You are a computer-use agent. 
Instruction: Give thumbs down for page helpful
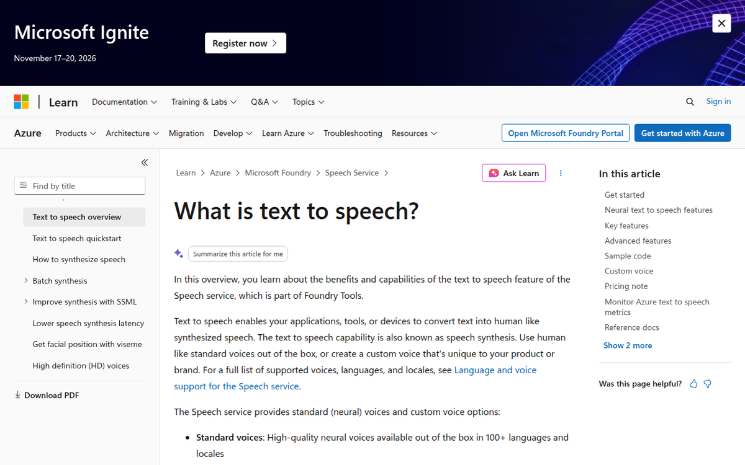(x=707, y=384)
